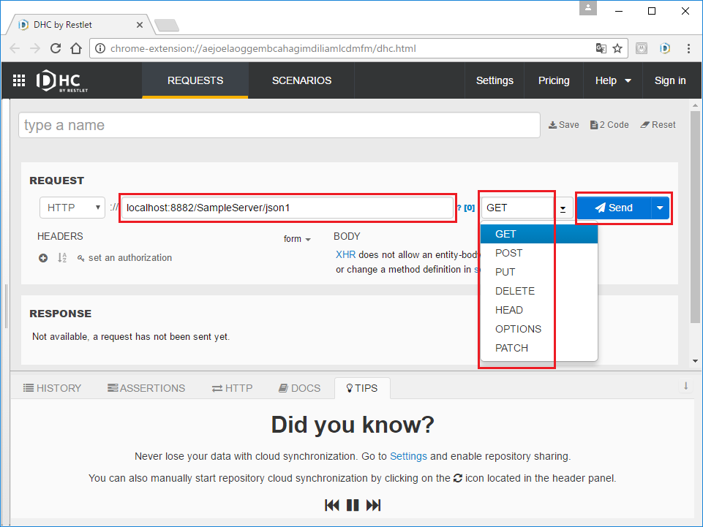703x527 pixels.
Task: Click the query parameters [0] link
Action: pos(469,208)
